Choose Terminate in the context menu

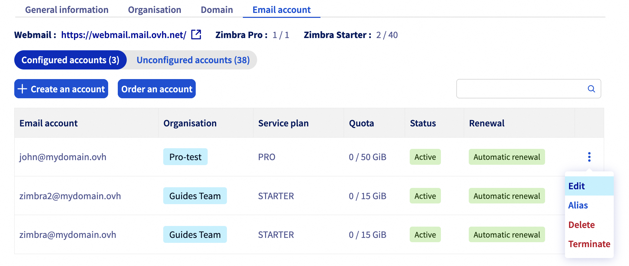point(589,244)
